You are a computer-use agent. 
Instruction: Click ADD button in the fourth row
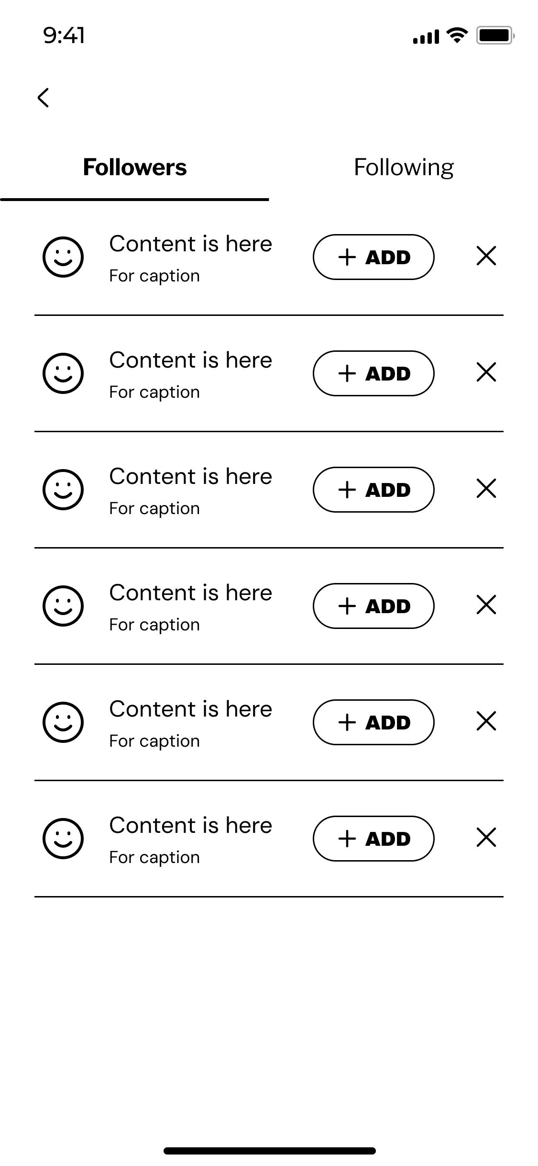coord(373,606)
